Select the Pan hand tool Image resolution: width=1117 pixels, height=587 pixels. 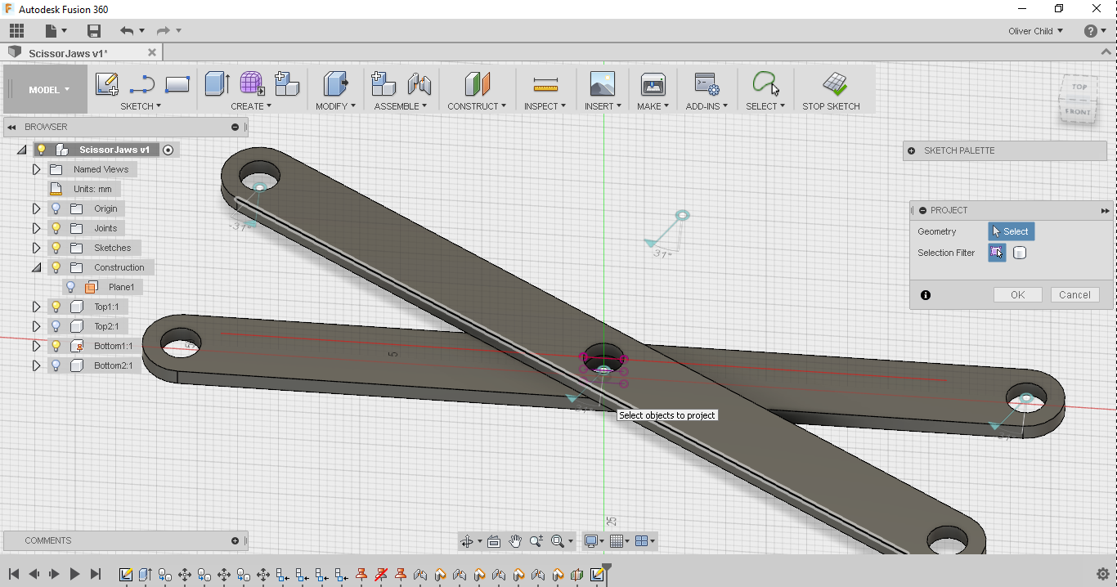tap(515, 541)
